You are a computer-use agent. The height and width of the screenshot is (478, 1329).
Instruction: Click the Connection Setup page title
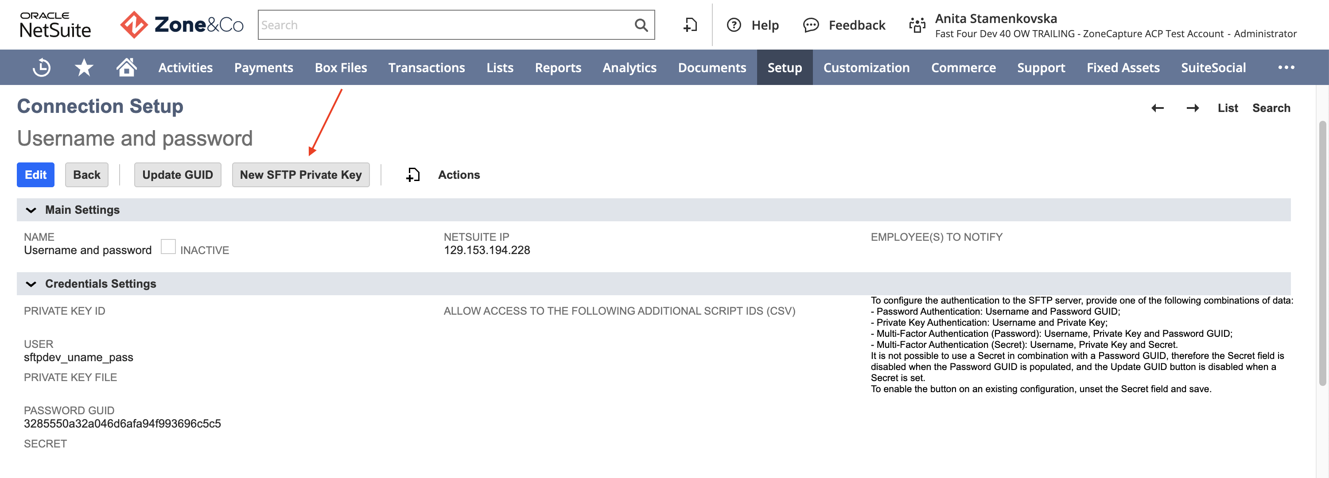100,106
